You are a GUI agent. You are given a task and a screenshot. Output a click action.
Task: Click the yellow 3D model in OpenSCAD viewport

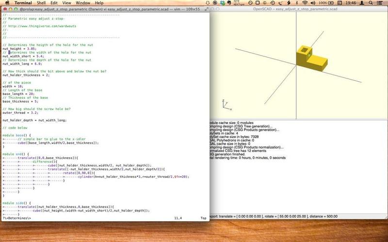311,58
